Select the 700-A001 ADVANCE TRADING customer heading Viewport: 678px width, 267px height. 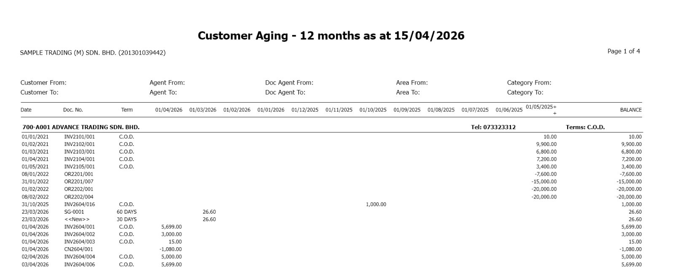point(81,127)
